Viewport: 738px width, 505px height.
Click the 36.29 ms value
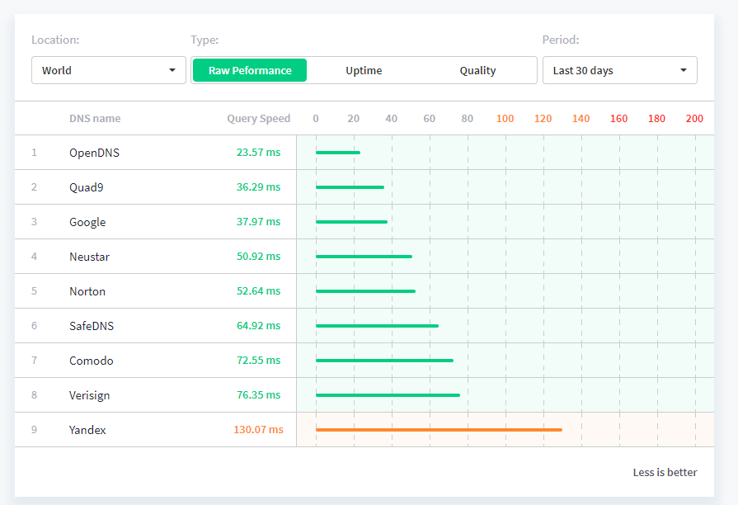[x=258, y=187]
